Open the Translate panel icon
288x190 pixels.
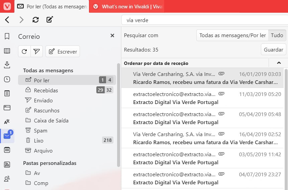pyautogui.click(x=7, y=122)
